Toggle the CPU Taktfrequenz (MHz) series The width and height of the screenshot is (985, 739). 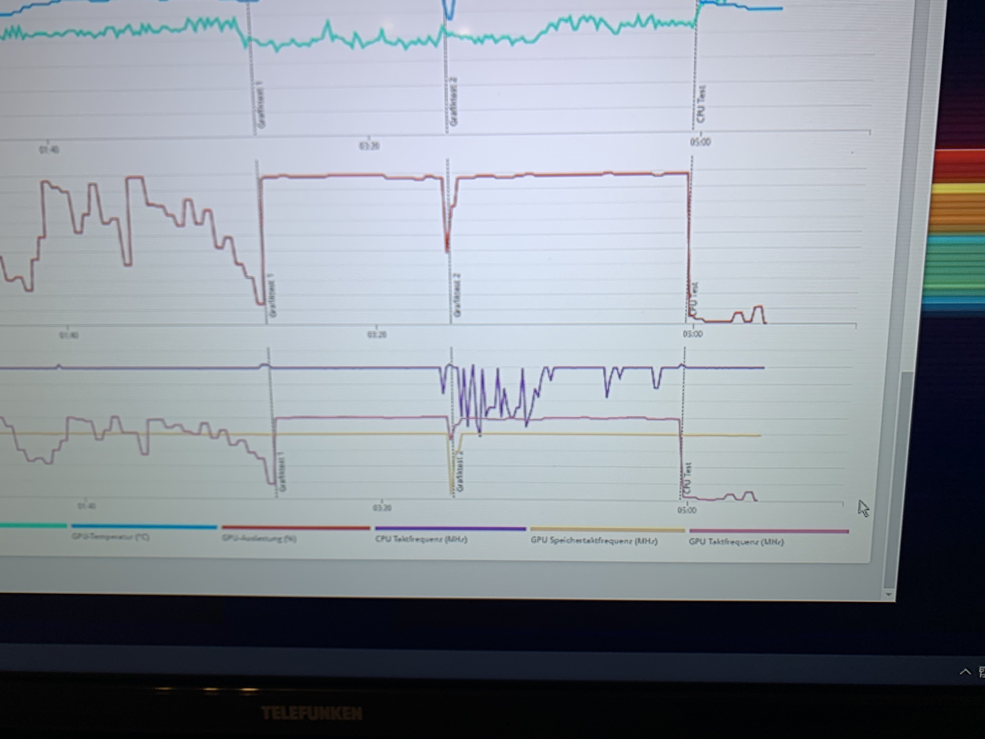(421, 539)
